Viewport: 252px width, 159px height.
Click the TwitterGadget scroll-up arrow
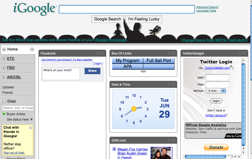[243, 148]
